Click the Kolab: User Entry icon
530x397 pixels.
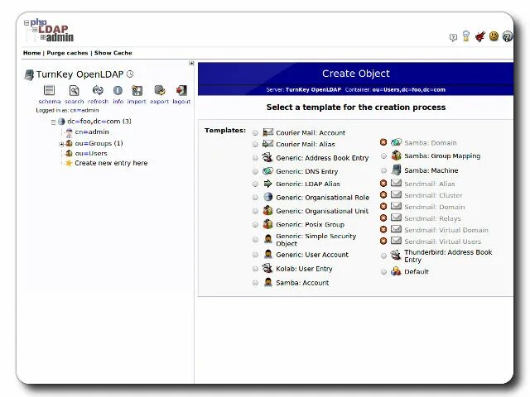click(x=267, y=268)
